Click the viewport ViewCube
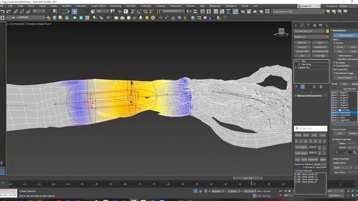This screenshot has height=201, width=358. (x=281, y=32)
